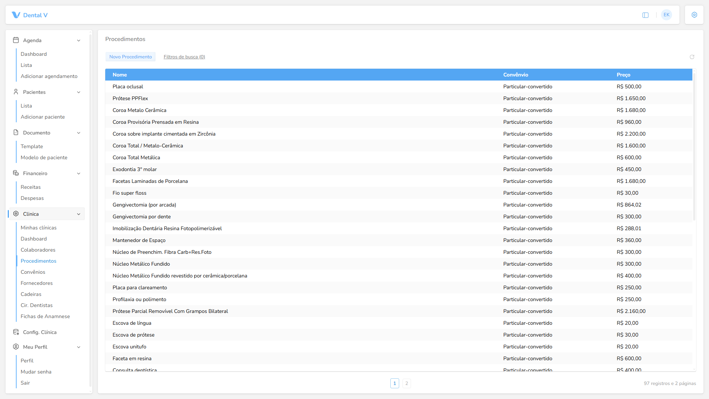Viewport: 709px width, 399px height.
Task: Collapse the Meu Perfil chevron
Action: tap(79, 347)
